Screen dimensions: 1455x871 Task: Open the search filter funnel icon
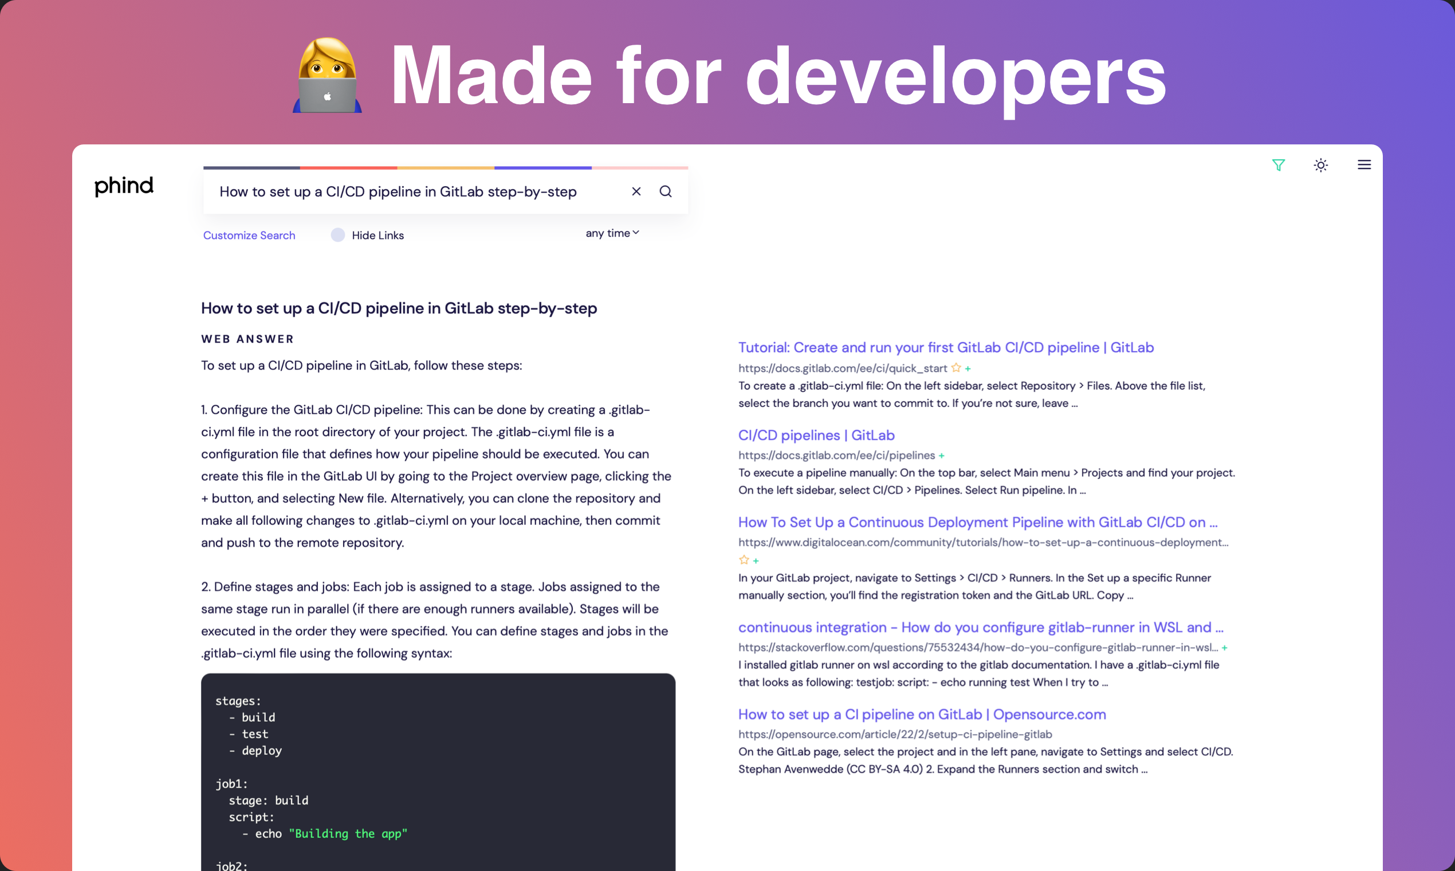click(x=1279, y=165)
